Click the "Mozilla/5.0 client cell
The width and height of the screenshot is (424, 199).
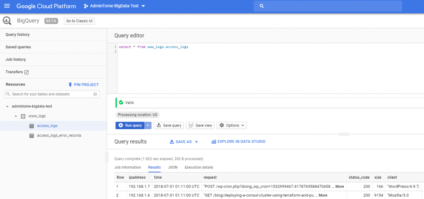coord(403,195)
